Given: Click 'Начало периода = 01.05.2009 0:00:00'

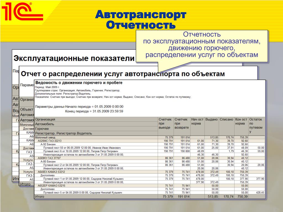Looking at the screenshot, I should tap(94, 107).
